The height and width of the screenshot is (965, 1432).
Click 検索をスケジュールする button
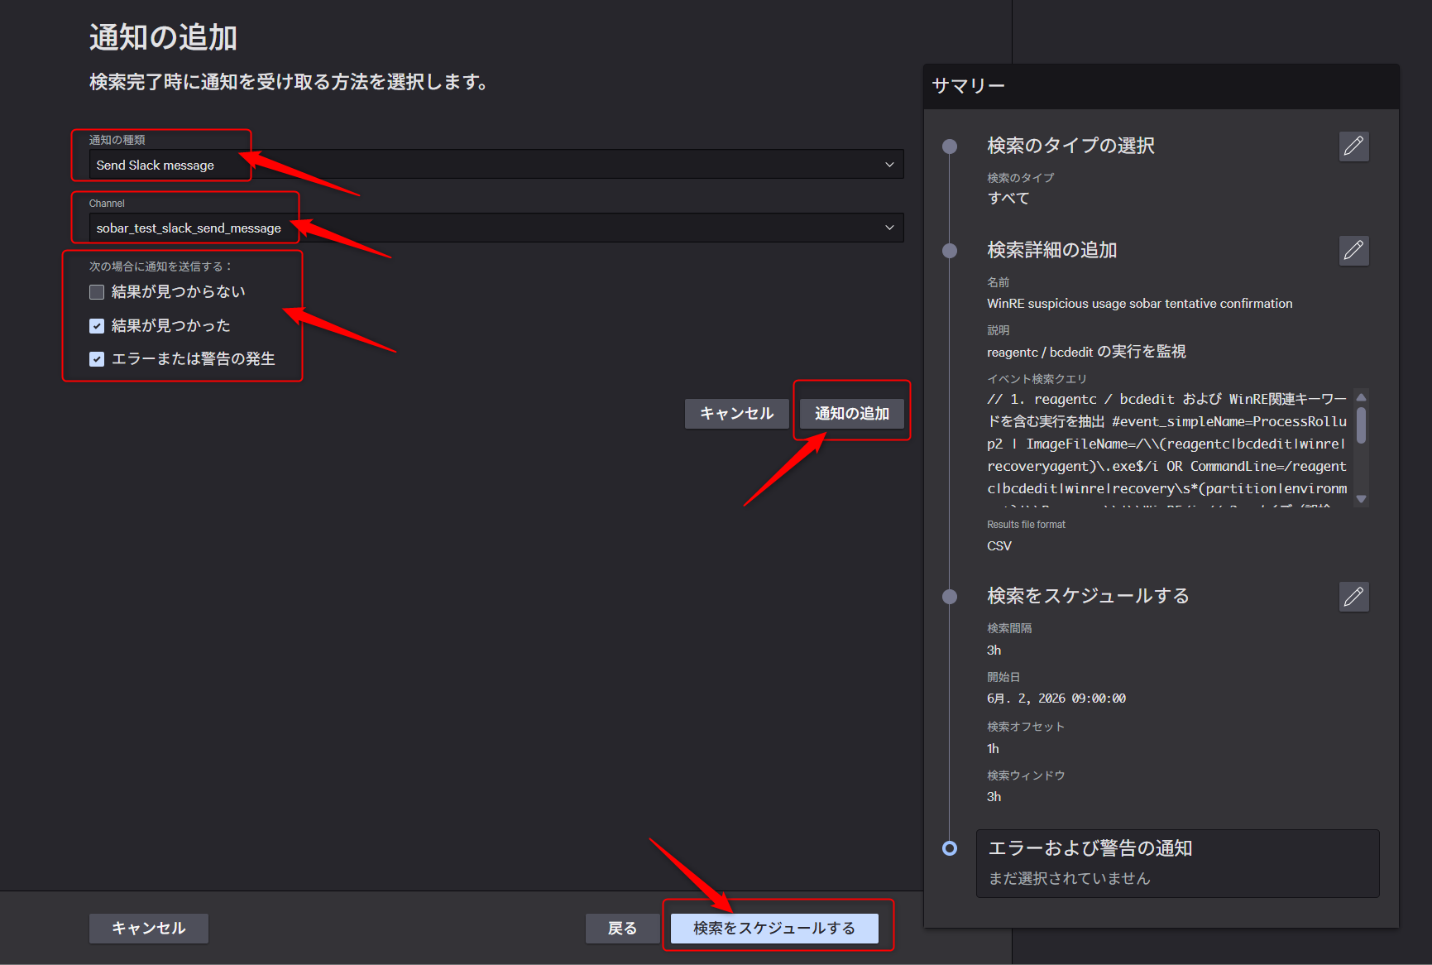point(774,929)
